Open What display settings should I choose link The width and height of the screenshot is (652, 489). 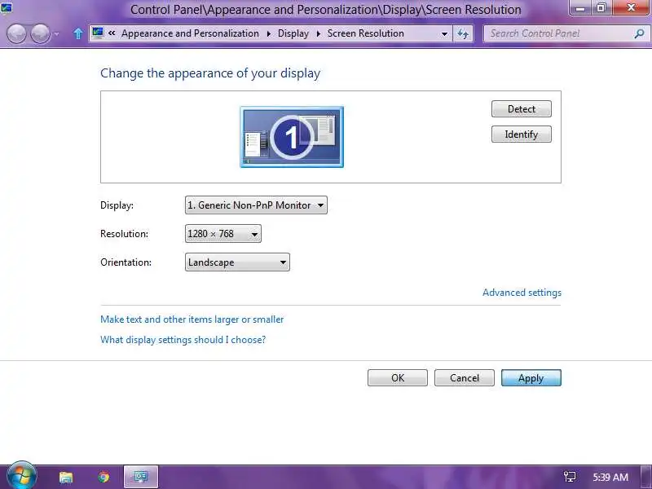(183, 340)
